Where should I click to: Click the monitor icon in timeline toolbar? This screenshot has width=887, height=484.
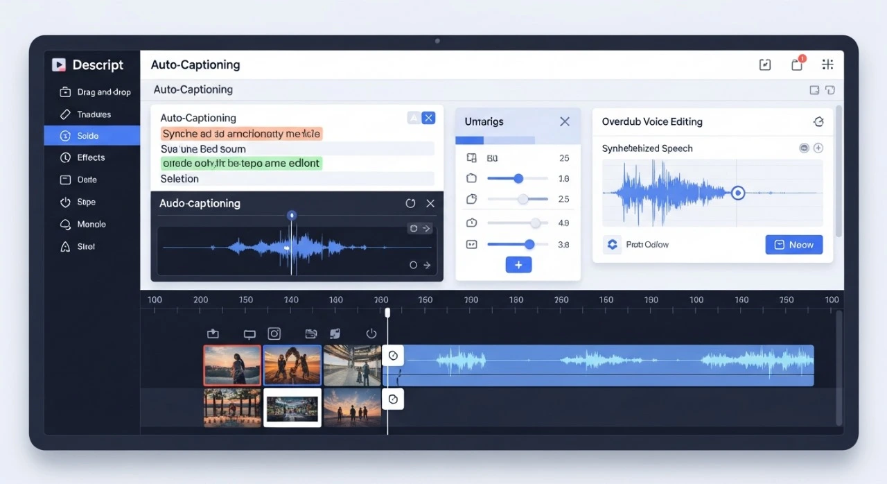tap(250, 334)
